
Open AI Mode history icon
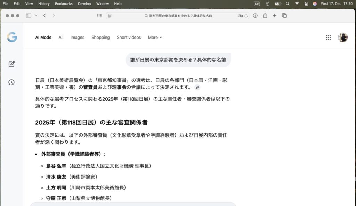point(11,82)
